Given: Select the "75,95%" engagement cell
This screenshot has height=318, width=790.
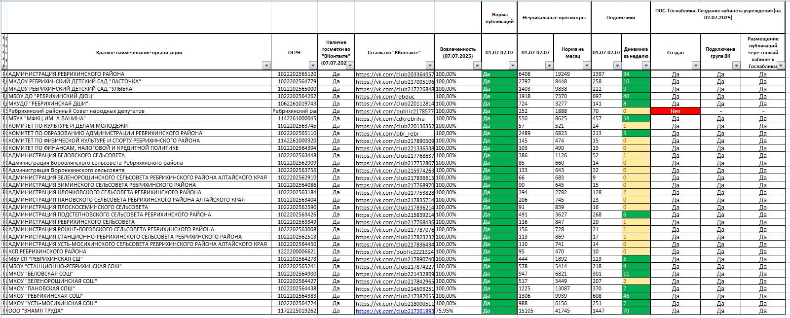Looking at the screenshot, I should click(458, 311).
